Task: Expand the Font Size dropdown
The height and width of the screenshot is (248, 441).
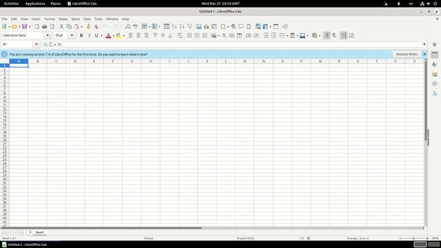Action: tap(72, 35)
